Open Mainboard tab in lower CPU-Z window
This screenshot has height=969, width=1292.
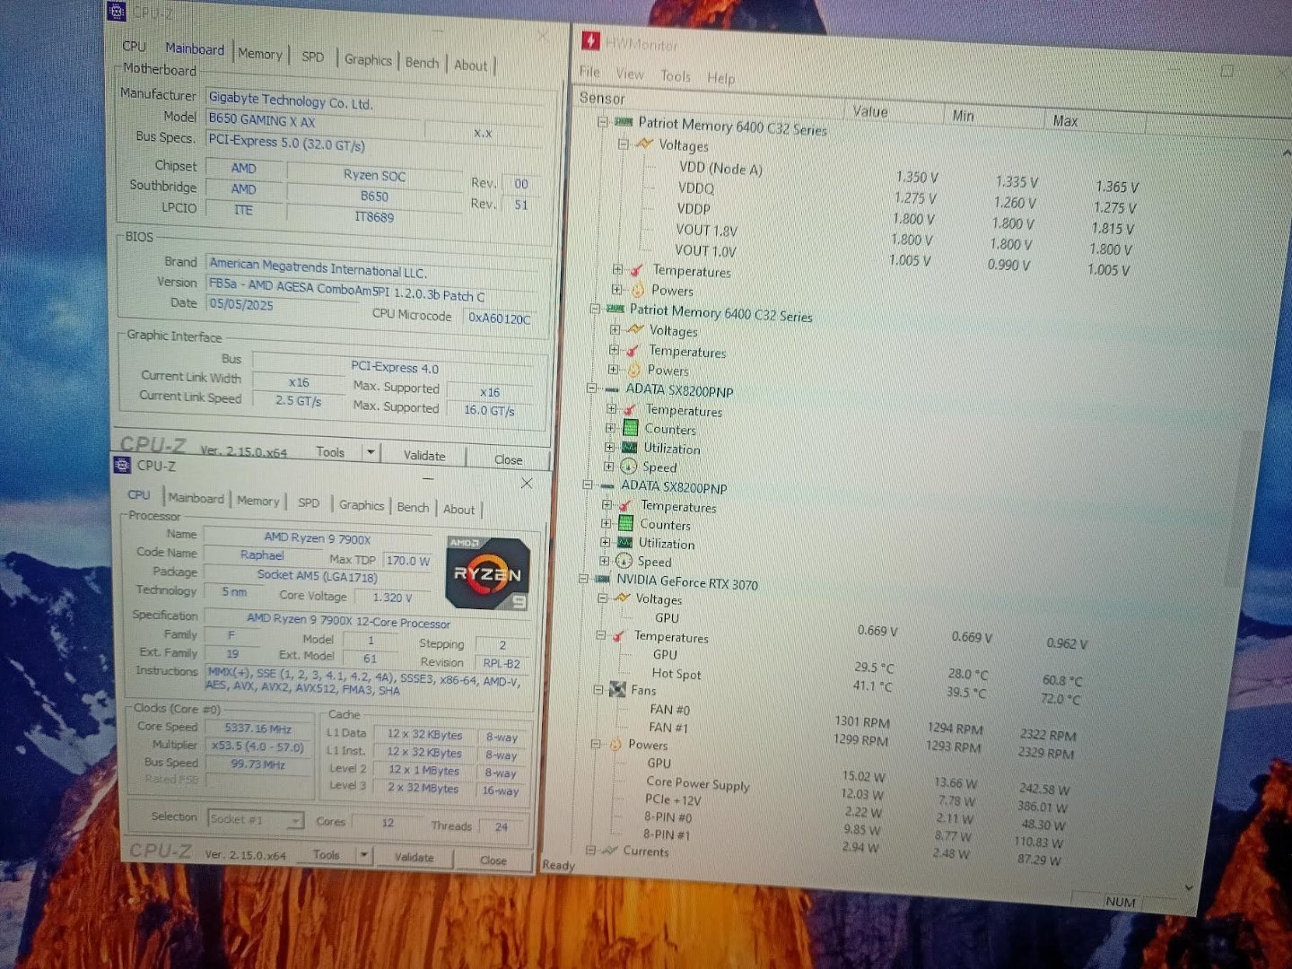[x=196, y=498]
